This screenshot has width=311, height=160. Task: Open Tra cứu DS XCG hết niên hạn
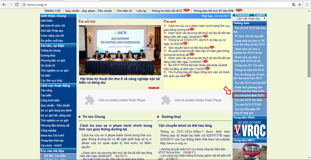(249, 30)
